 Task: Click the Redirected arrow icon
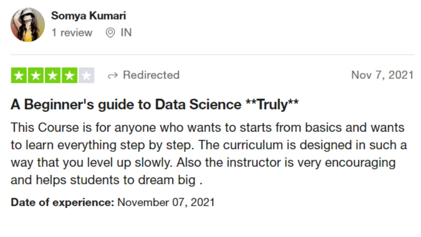click(113, 75)
